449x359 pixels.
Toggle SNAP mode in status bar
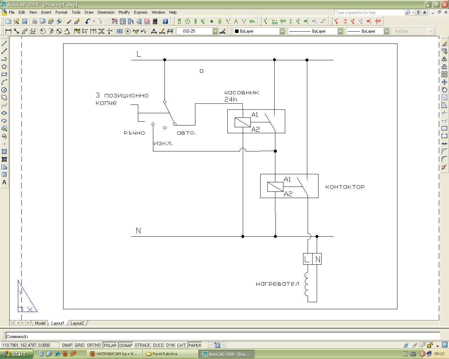(67, 345)
